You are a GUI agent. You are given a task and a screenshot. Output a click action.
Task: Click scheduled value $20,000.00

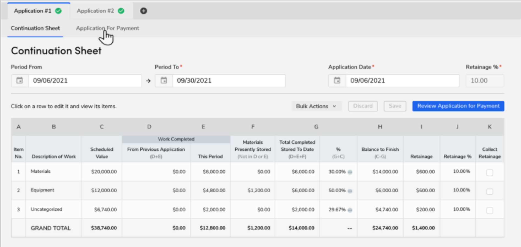[x=104, y=172]
